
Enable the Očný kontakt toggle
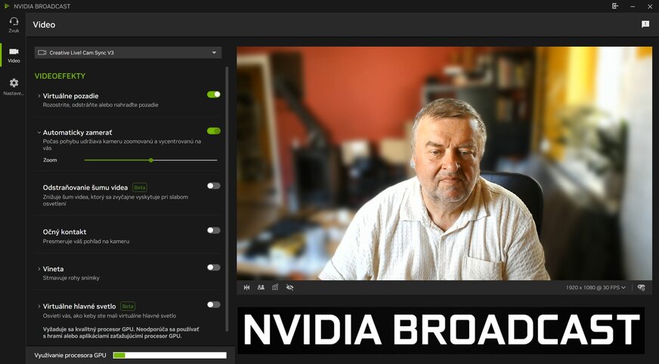(x=214, y=230)
